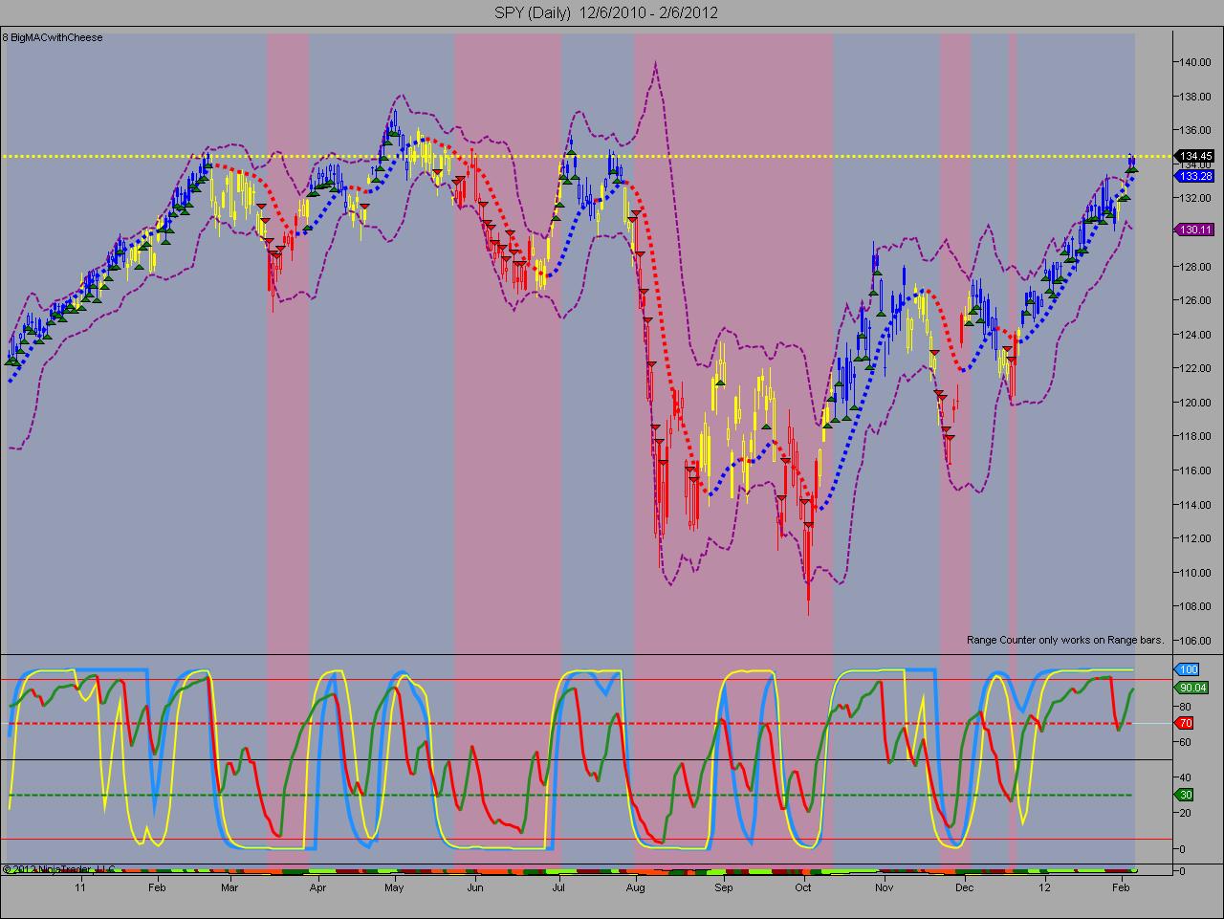
Task: Click the May label on the date axis
Action: coord(394,887)
